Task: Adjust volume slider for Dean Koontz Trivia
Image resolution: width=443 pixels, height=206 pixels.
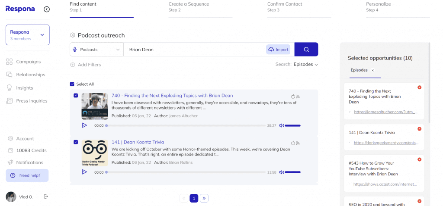Action: tap(293, 172)
